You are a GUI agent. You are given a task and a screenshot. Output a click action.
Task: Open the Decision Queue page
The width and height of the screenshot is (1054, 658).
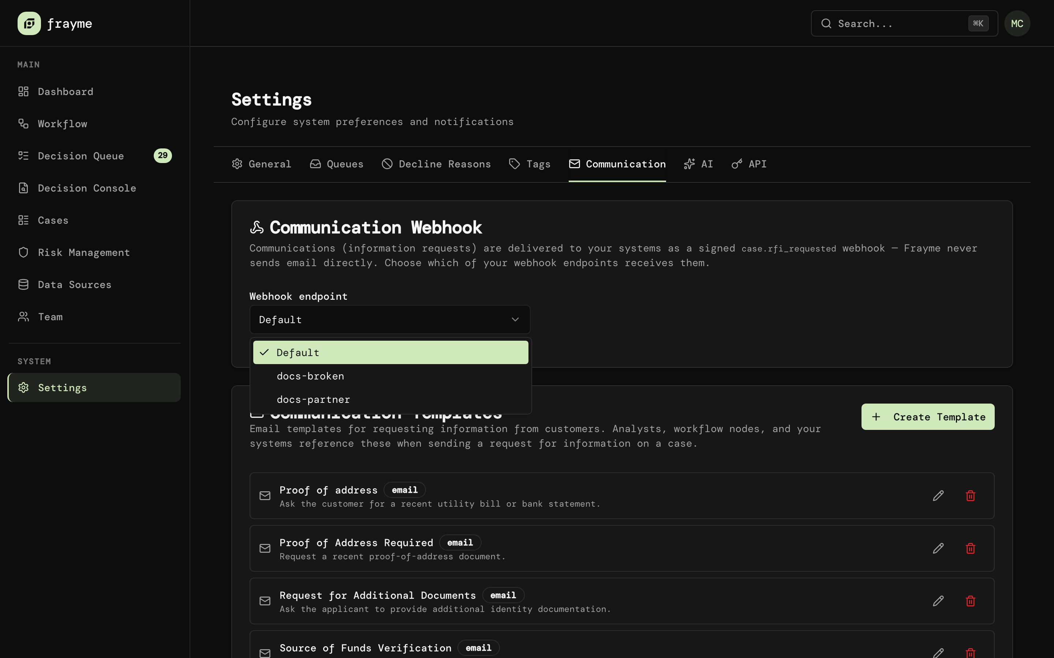(94, 156)
